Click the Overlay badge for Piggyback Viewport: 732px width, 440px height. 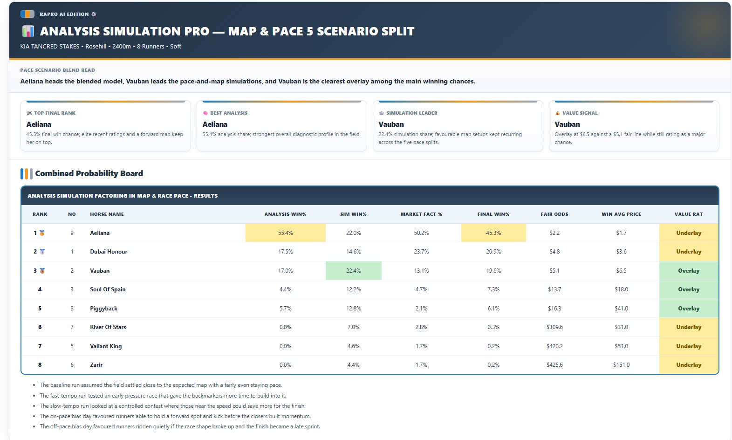[x=688, y=309]
